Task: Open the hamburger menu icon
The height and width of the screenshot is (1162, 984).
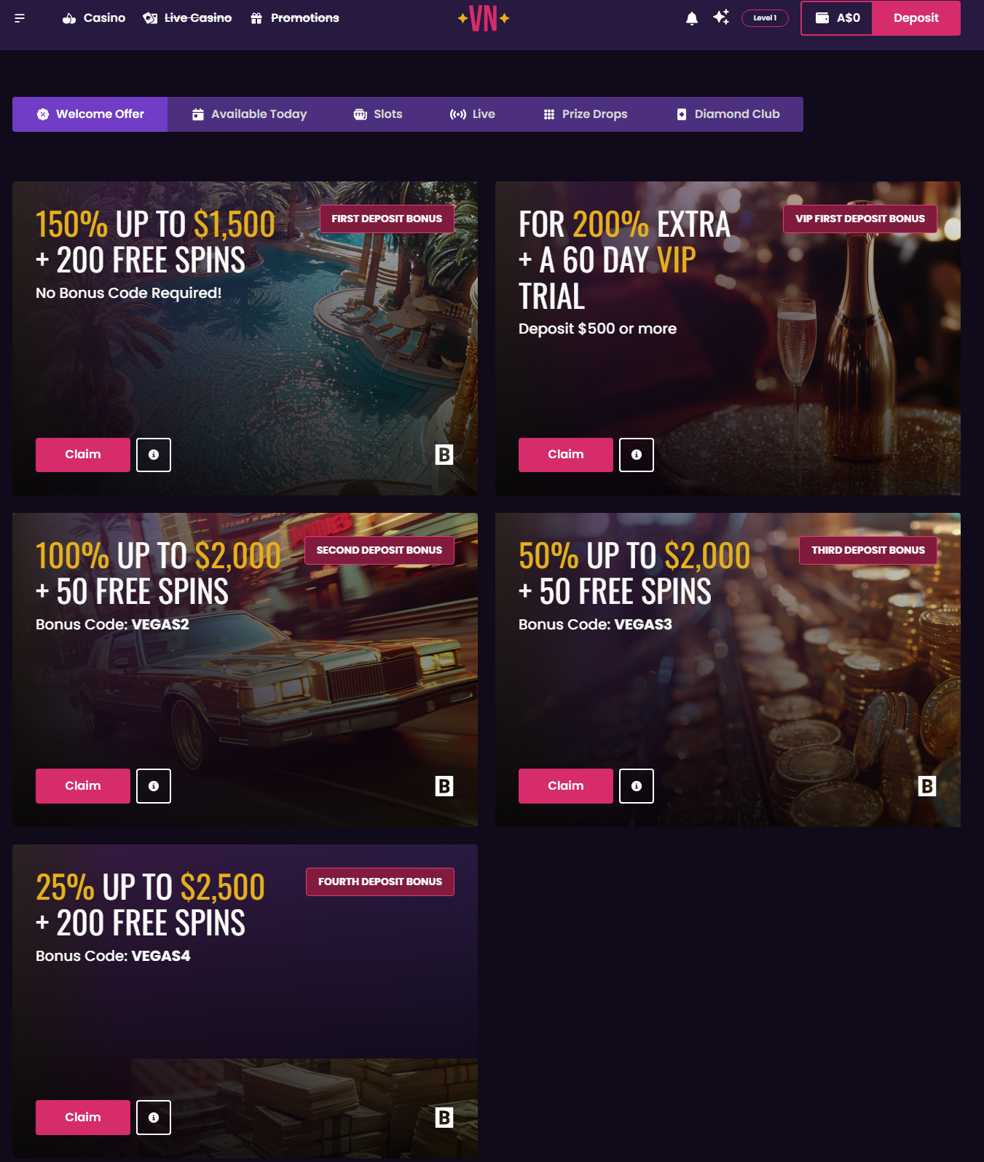Action: pyautogui.click(x=20, y=18)
